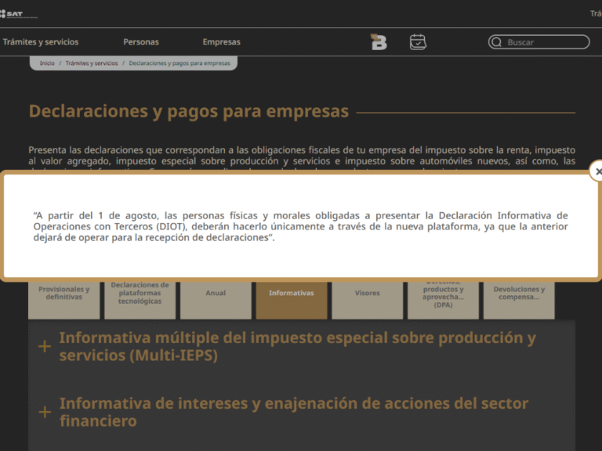The height and width of the screenshot is (451, 602).
Task: Click Declaraciones y pagos para empresas breadcrumb
Action: pos(180,63)
